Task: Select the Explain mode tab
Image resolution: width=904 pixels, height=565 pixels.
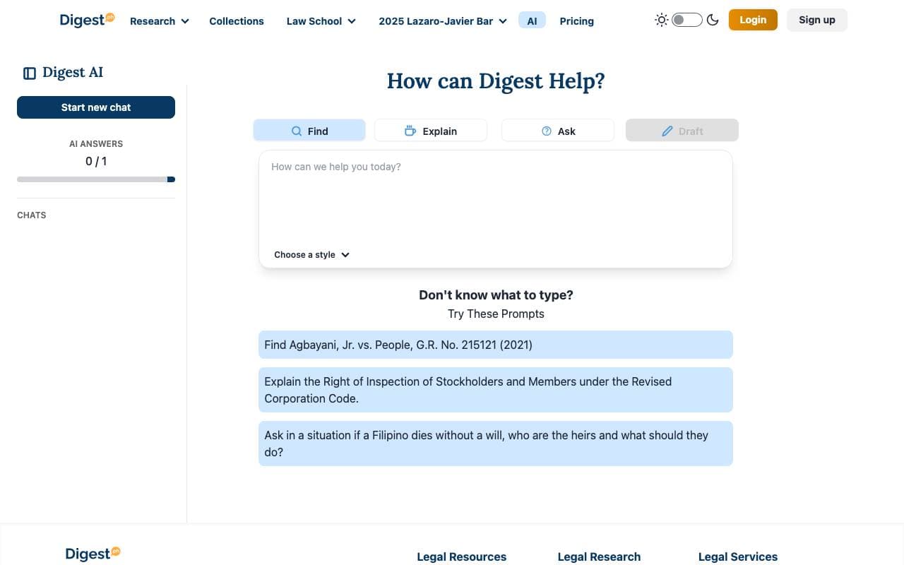Action: 431,131
